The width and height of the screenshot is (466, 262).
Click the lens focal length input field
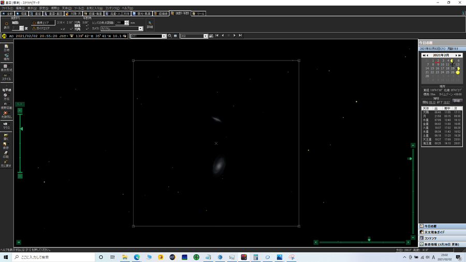120,23
